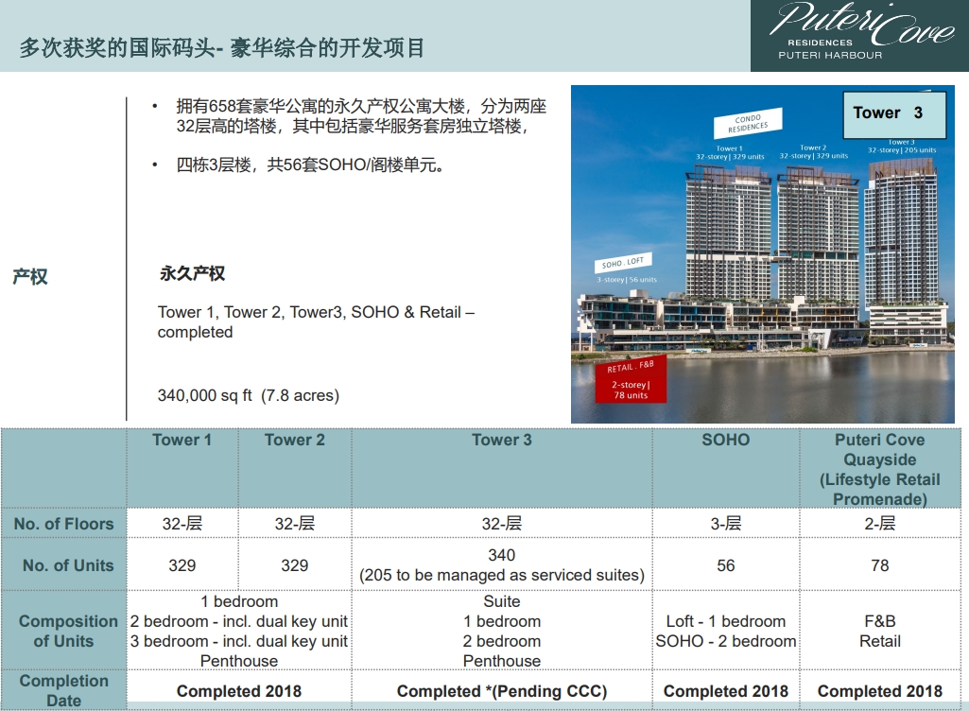Click the No. of Floors row label

[x=63, y=524]
